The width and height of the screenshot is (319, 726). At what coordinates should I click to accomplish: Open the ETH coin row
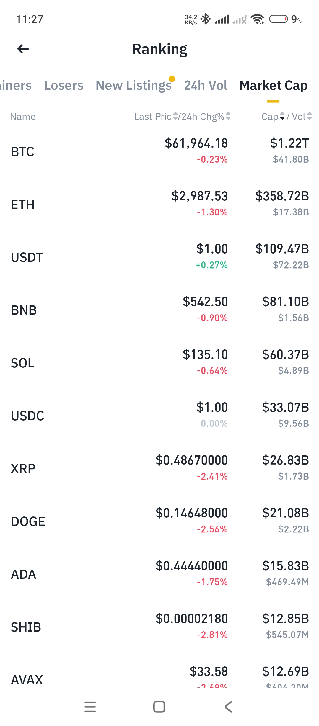click(159, 204)
